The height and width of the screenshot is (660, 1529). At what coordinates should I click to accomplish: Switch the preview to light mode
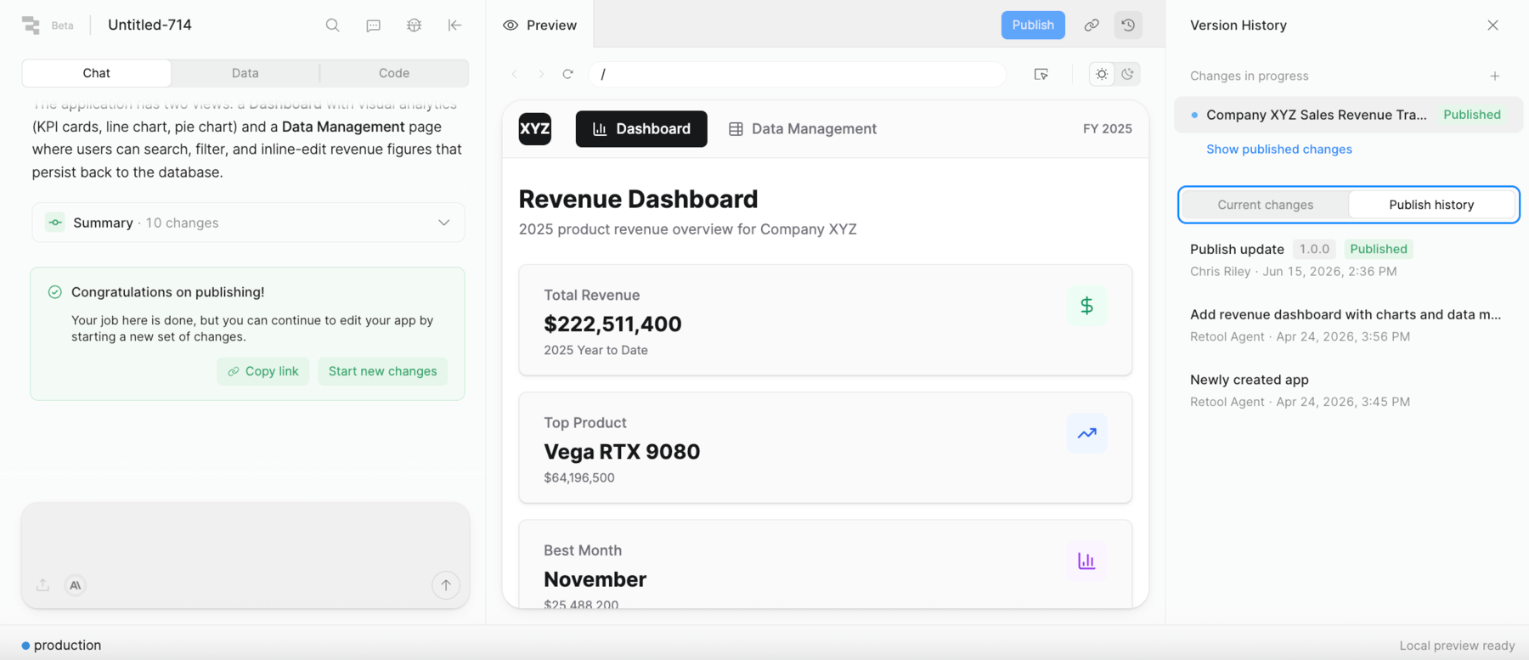[1102, 74]
